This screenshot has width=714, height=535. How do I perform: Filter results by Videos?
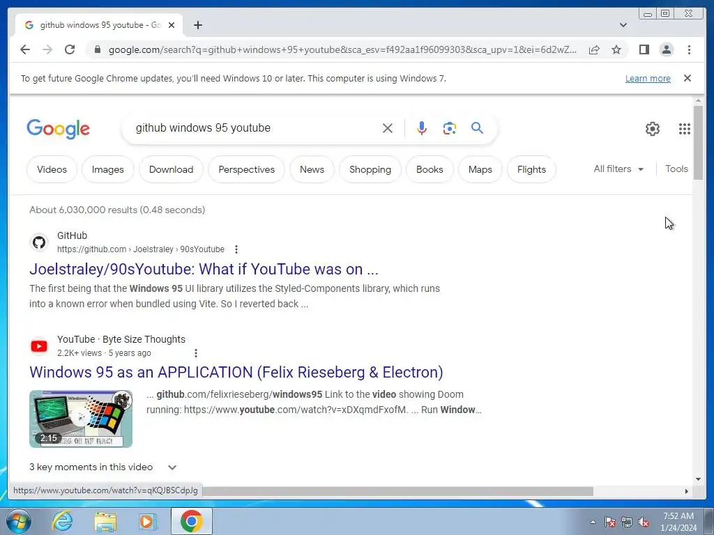(x=52, y=169)
